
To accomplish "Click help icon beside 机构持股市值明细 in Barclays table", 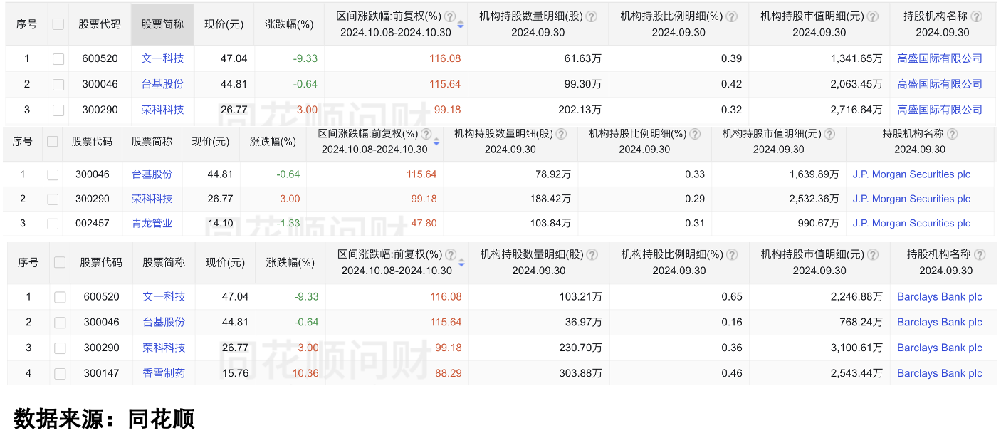I will (874, 254).
